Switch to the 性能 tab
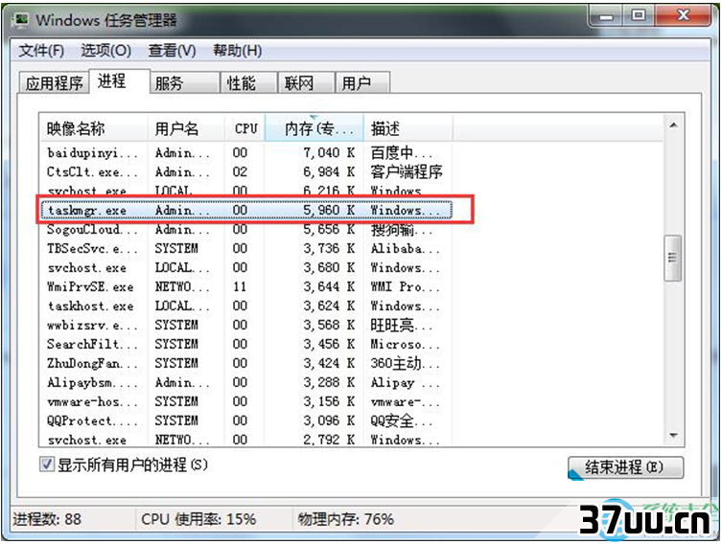This screenshot has height=544, width=722. [x=248, y=83]
